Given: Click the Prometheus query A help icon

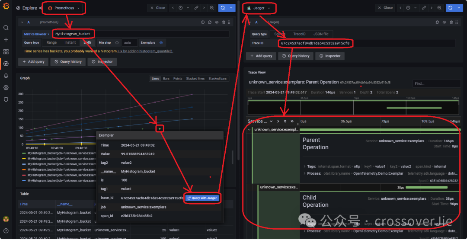Looking at the screenshot, I should coord(203,22).
